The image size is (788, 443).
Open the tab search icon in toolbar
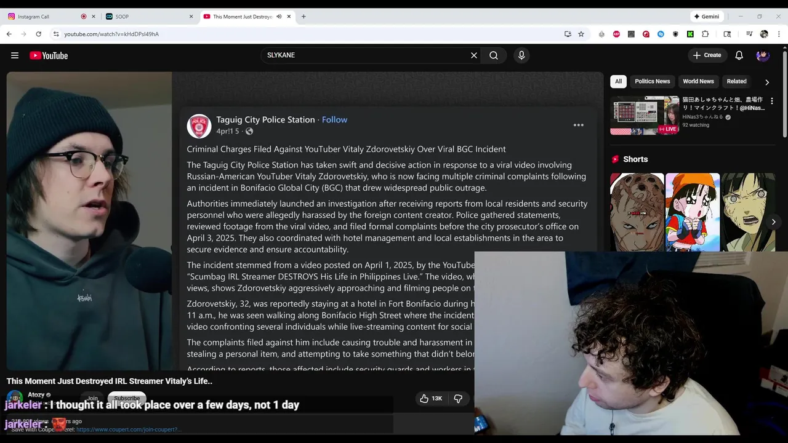tap(727, 34)
